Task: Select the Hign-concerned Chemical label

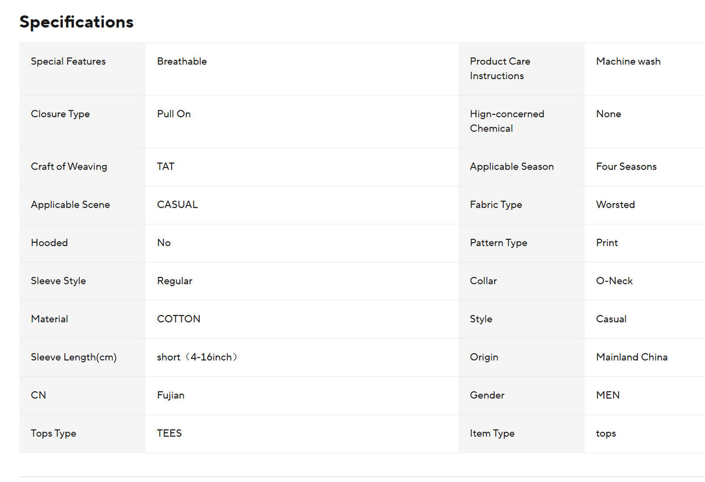Action: click(507, 121)
